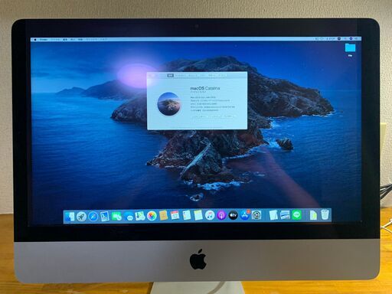
Task: Click the macOS Catalina title text
Action: pos(205,88)
